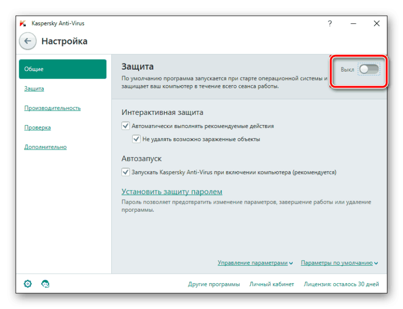
Task: Close the Kaspersky Anti-Virus window
Action: [376, 24]
